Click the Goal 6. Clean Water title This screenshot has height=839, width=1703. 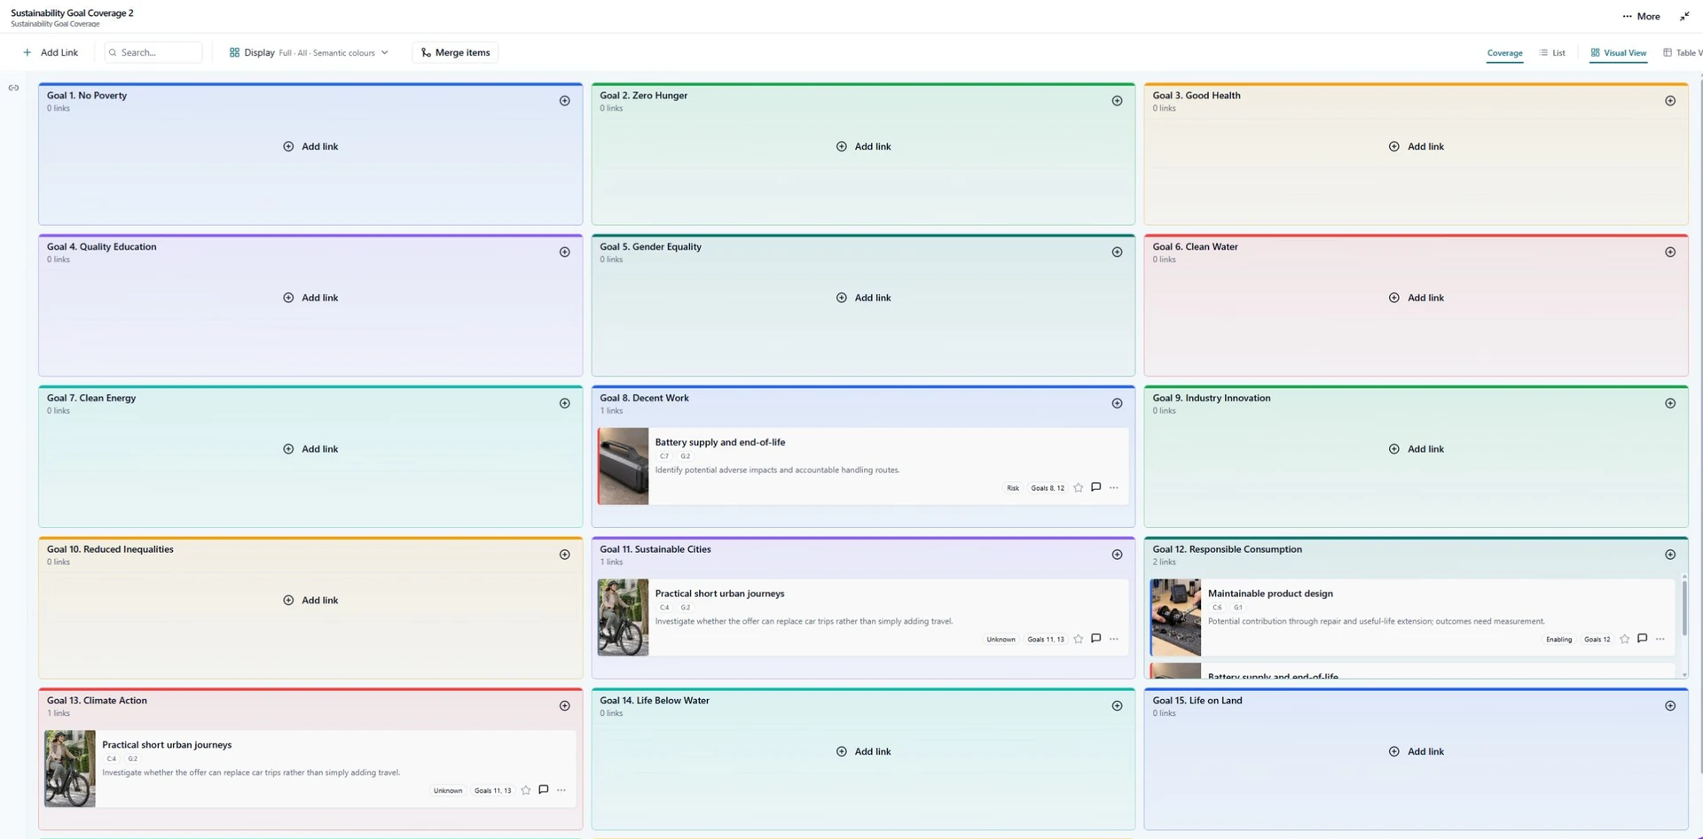click(1195, 247)
